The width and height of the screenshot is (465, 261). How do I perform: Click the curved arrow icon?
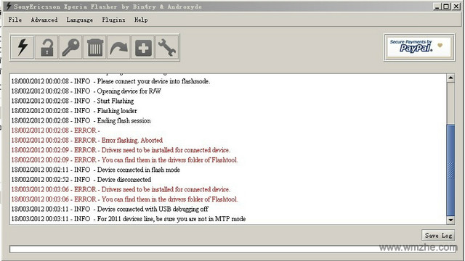click(119, 47)
